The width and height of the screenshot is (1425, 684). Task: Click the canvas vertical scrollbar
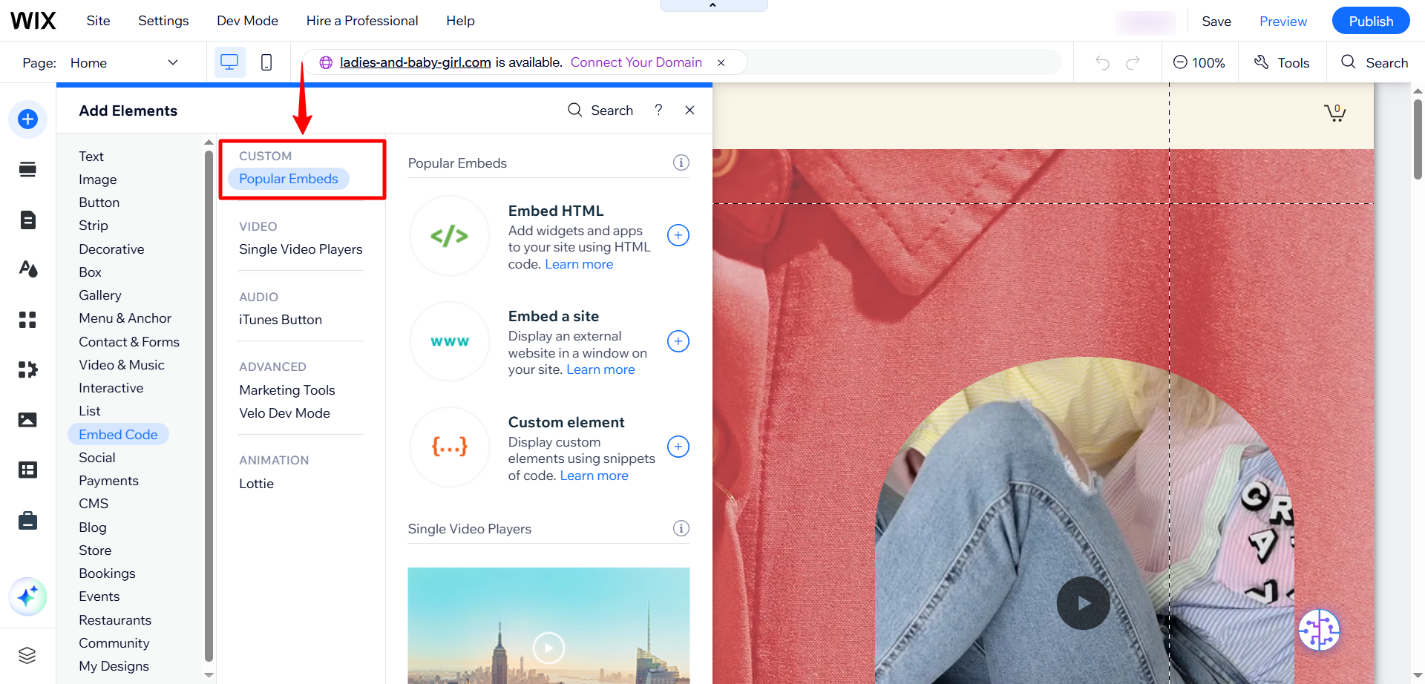1418,139
